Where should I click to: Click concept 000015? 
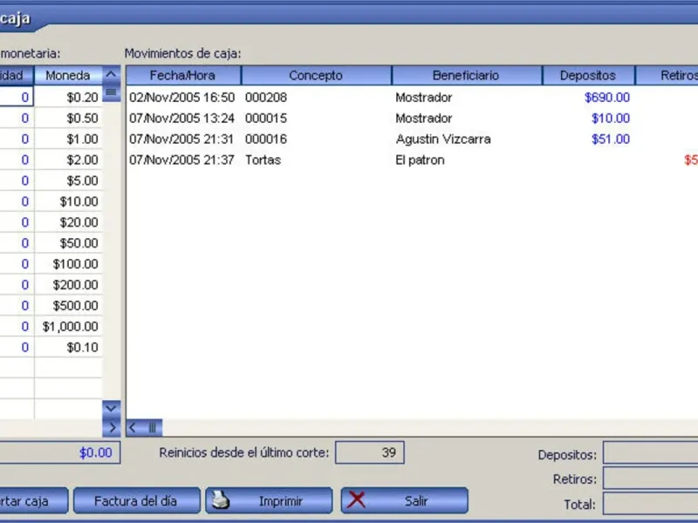coord(266,119)
